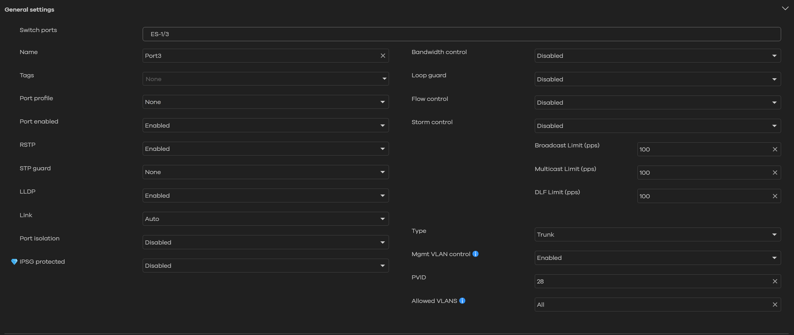Clear the Multicast Limit value

(775, 173)
